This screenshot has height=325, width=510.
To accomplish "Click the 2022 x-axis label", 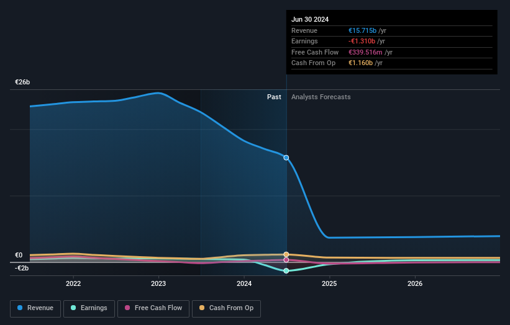I will (73, 284).
